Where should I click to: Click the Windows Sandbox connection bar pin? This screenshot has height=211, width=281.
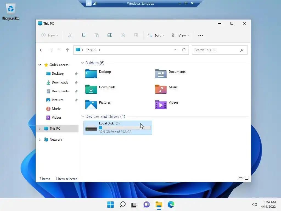pyautogui.click(x=89, y=3)
